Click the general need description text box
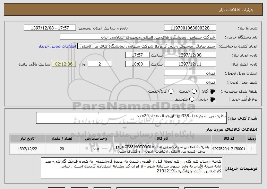 pos(131,118)
